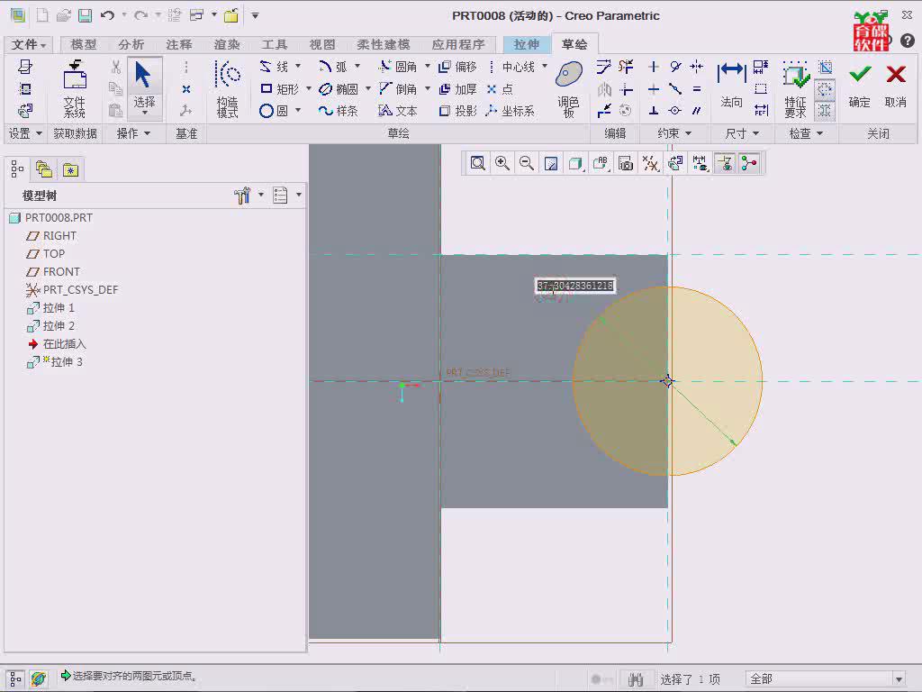Expand the 弧 arc dropdown arrow
Image resolution: width=922 pixels, height=692 pixels.
click(357, 66)
